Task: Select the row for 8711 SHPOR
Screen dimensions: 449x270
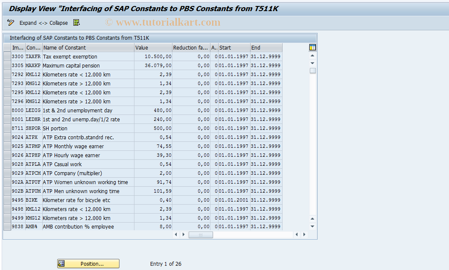Action: pyautogui.click(x=7, y=128)
